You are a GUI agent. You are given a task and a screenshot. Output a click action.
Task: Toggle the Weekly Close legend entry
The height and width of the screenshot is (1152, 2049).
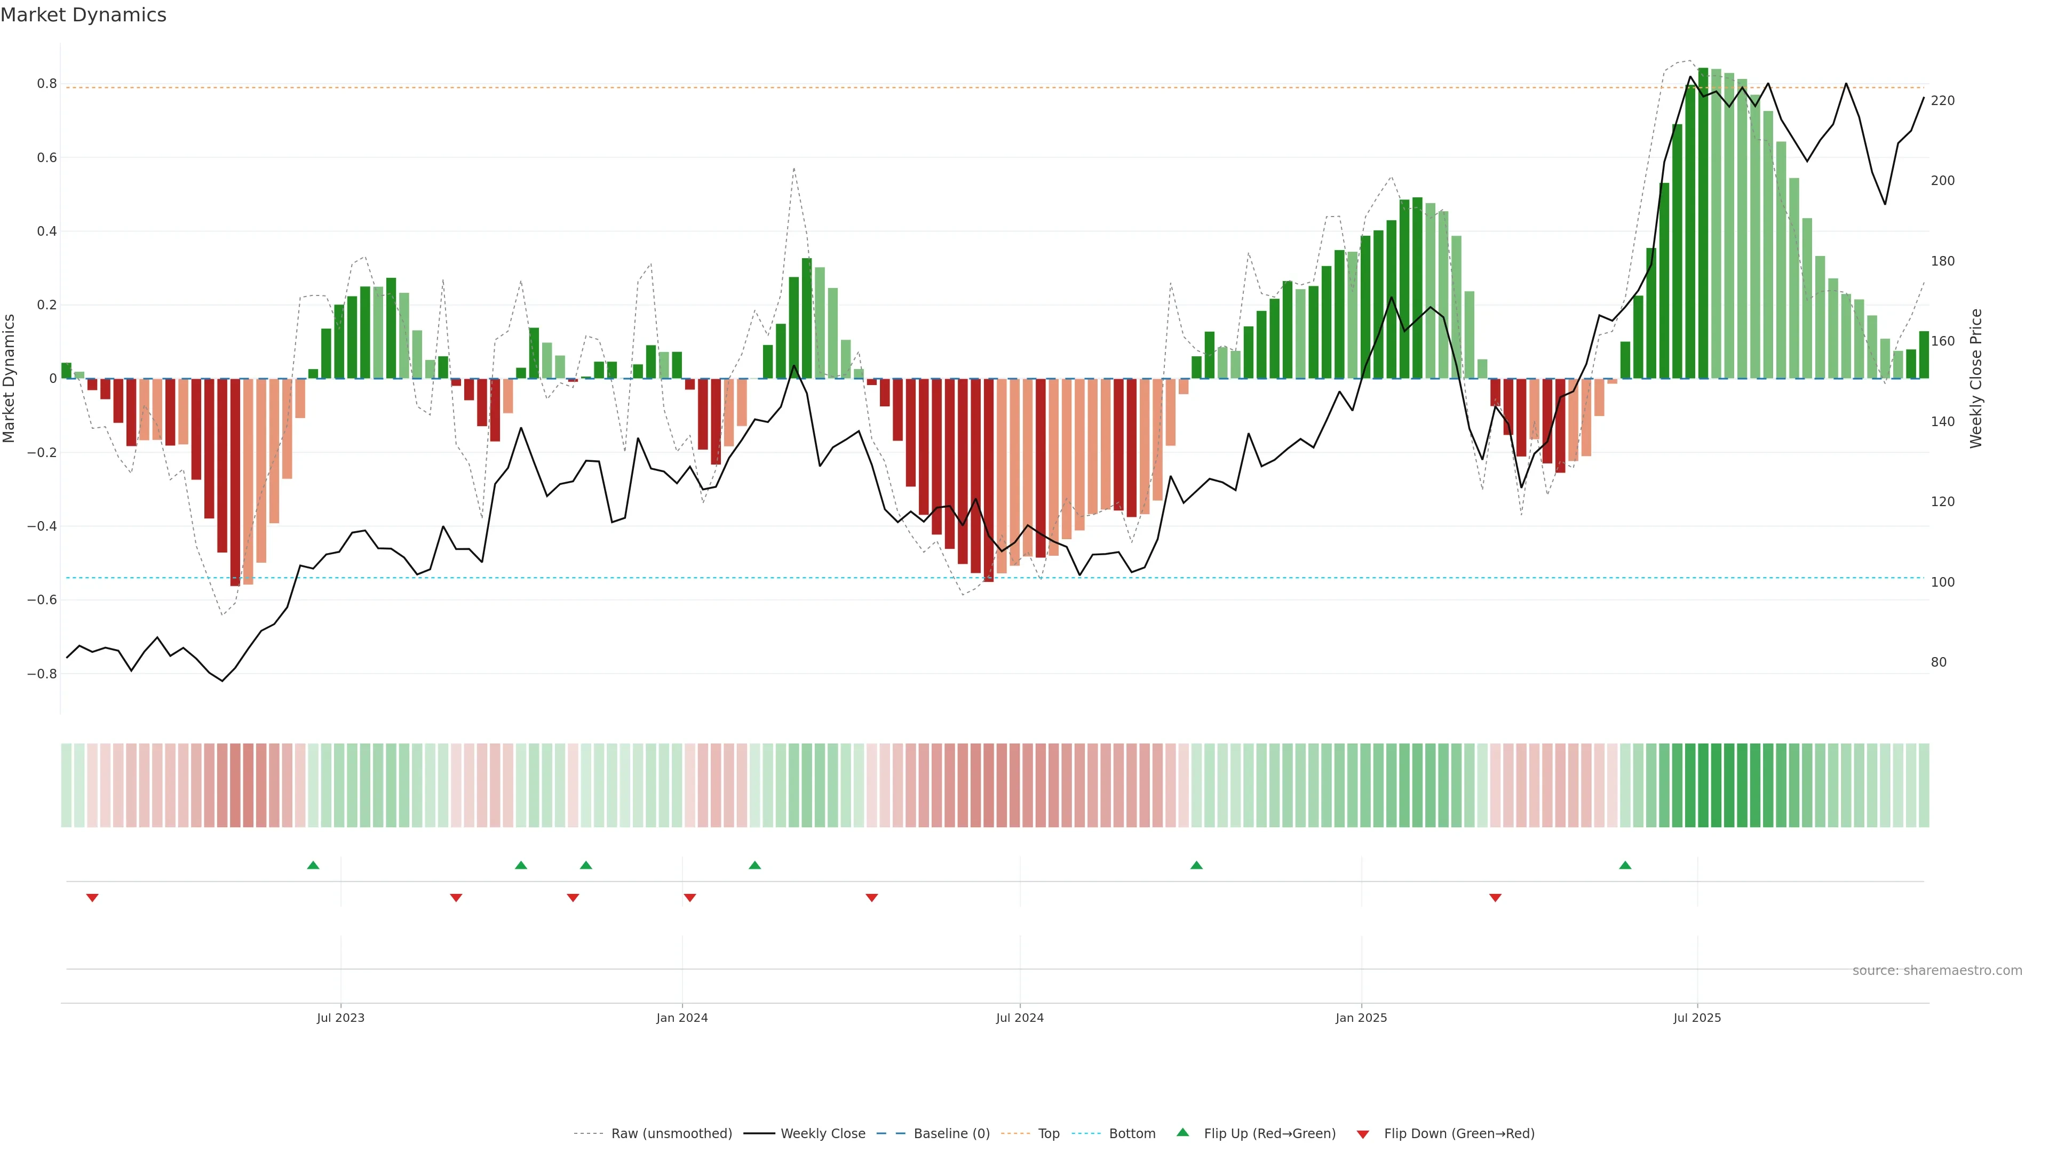tap(822, 1134)
